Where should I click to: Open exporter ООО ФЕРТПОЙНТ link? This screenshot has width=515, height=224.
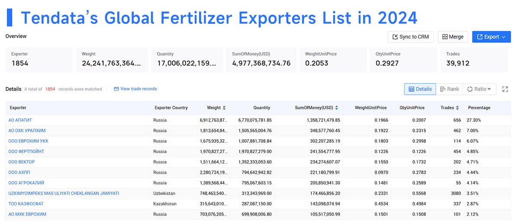pyautogui.click(x=26, y=151)
